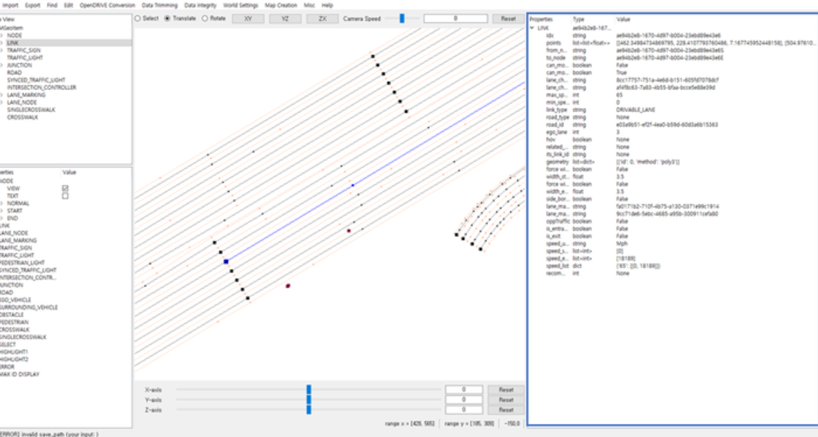Collapse the LINK properties chevron in right panel
Image resolution: width=818 pixels, height=437 pixels.
pyautogui.click(x=532, y=28)
